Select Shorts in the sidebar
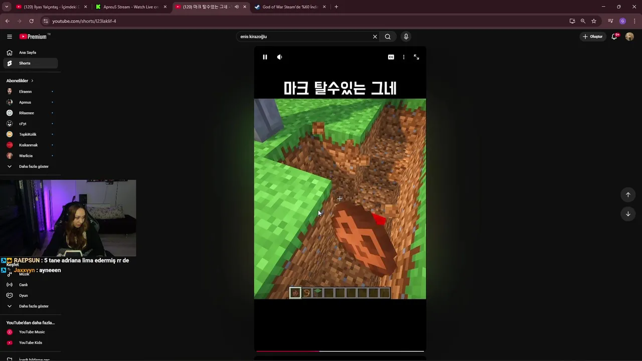642x361 pixels. tap(30, 63)
